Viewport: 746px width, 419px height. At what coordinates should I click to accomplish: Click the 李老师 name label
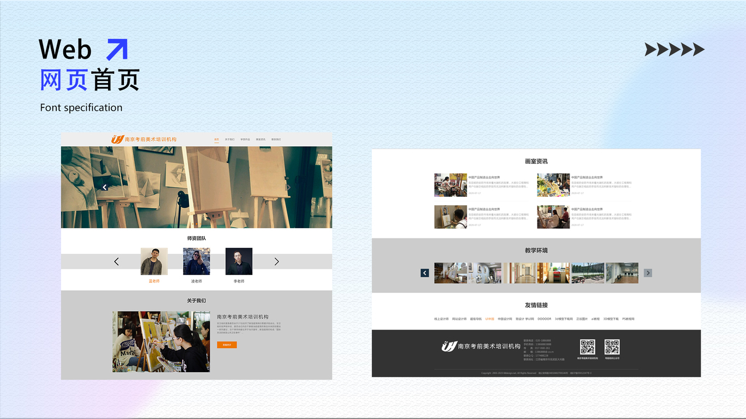pyautogui.click(x=239, y=281)
